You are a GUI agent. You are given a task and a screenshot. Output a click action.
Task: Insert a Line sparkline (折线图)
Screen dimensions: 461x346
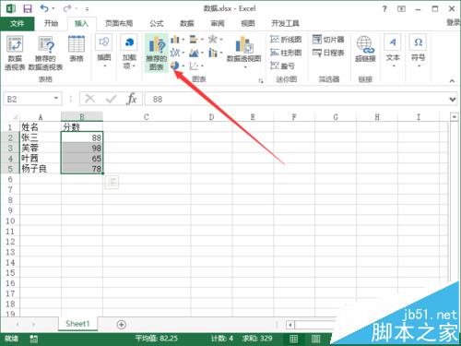pos(286,40)
